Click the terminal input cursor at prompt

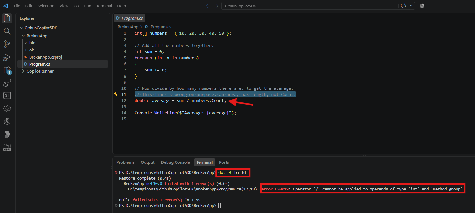[220, 205]
